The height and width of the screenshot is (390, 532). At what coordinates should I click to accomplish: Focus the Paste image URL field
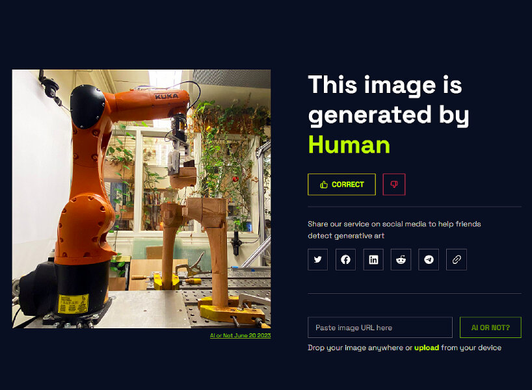tap(380, 328)
